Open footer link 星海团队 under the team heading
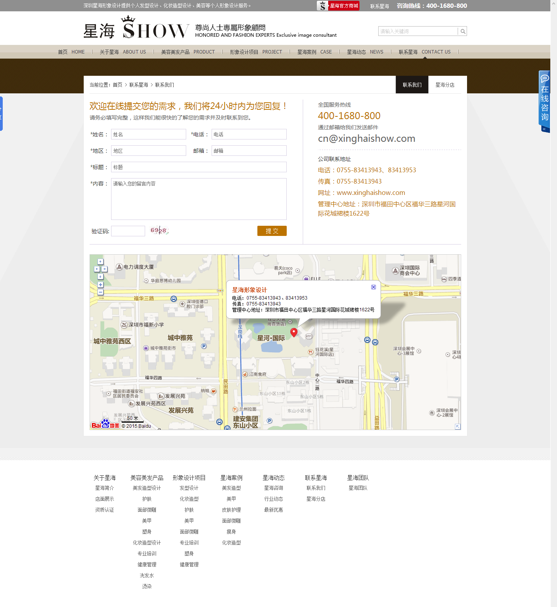The image size is (557, 607). [x=358, y=488]
